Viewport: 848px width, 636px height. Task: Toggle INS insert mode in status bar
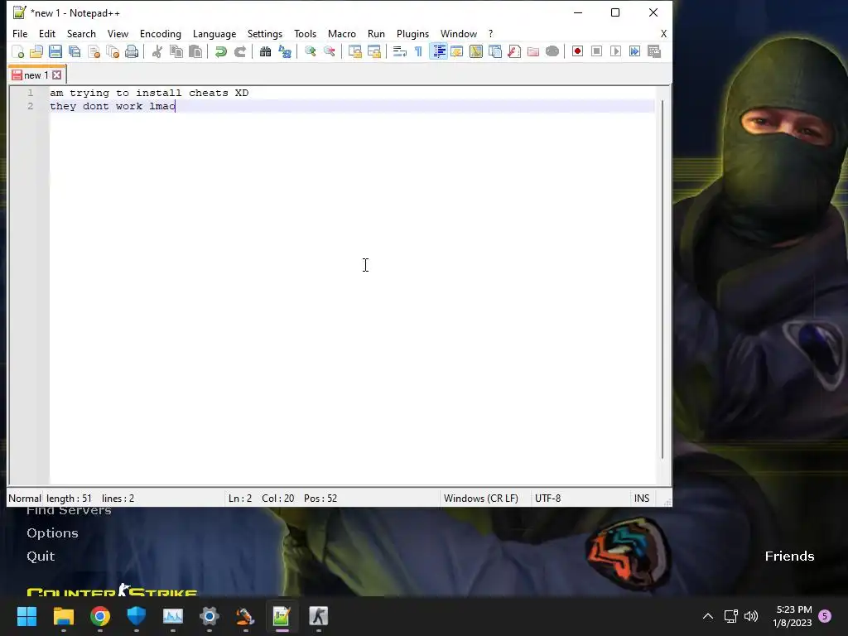[x=642, y=498]
